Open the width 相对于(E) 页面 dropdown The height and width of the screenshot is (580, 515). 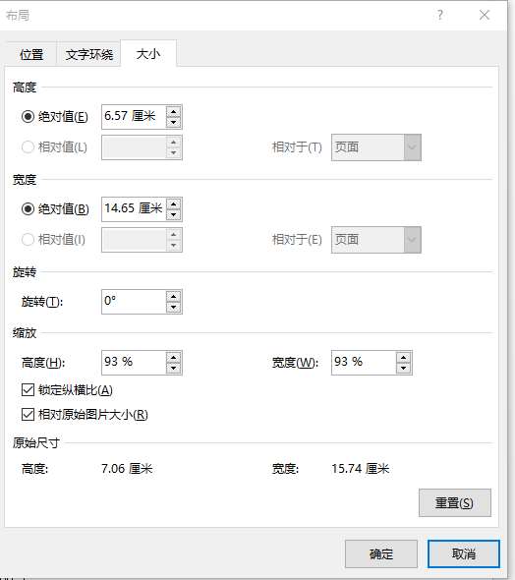[376, 240]
